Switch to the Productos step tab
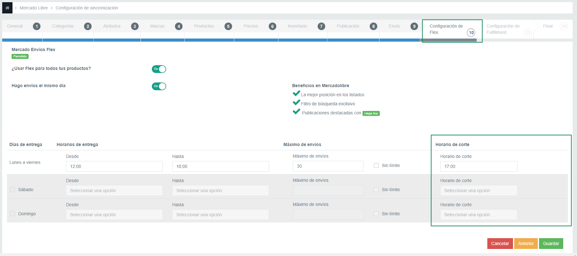Viewport: 577px width, 256px height. (x=204, y=26)
